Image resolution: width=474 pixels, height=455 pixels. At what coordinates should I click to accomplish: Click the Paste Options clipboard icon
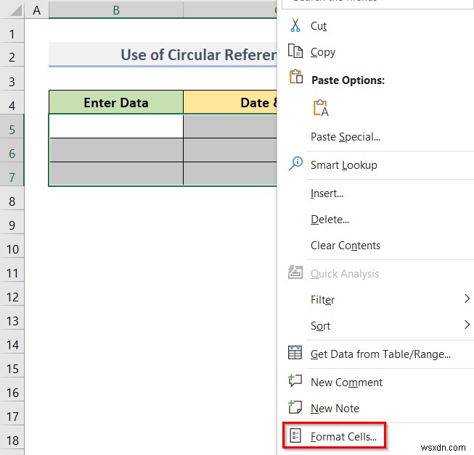tap(296, 77)
